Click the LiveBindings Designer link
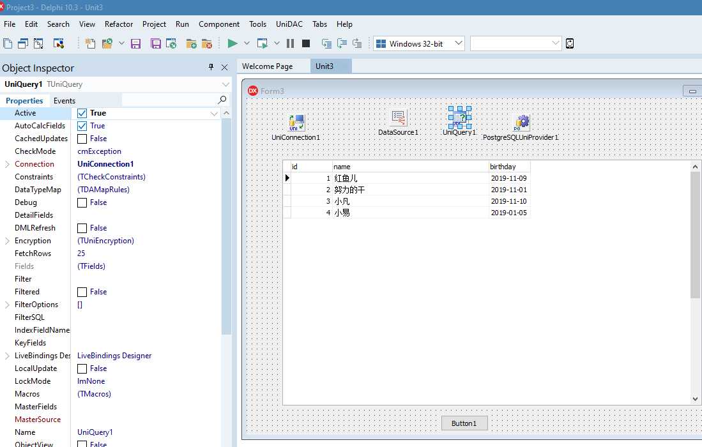The height and width of the screenshot is (447, 702). pyautogui.click(x=114, y=356)
